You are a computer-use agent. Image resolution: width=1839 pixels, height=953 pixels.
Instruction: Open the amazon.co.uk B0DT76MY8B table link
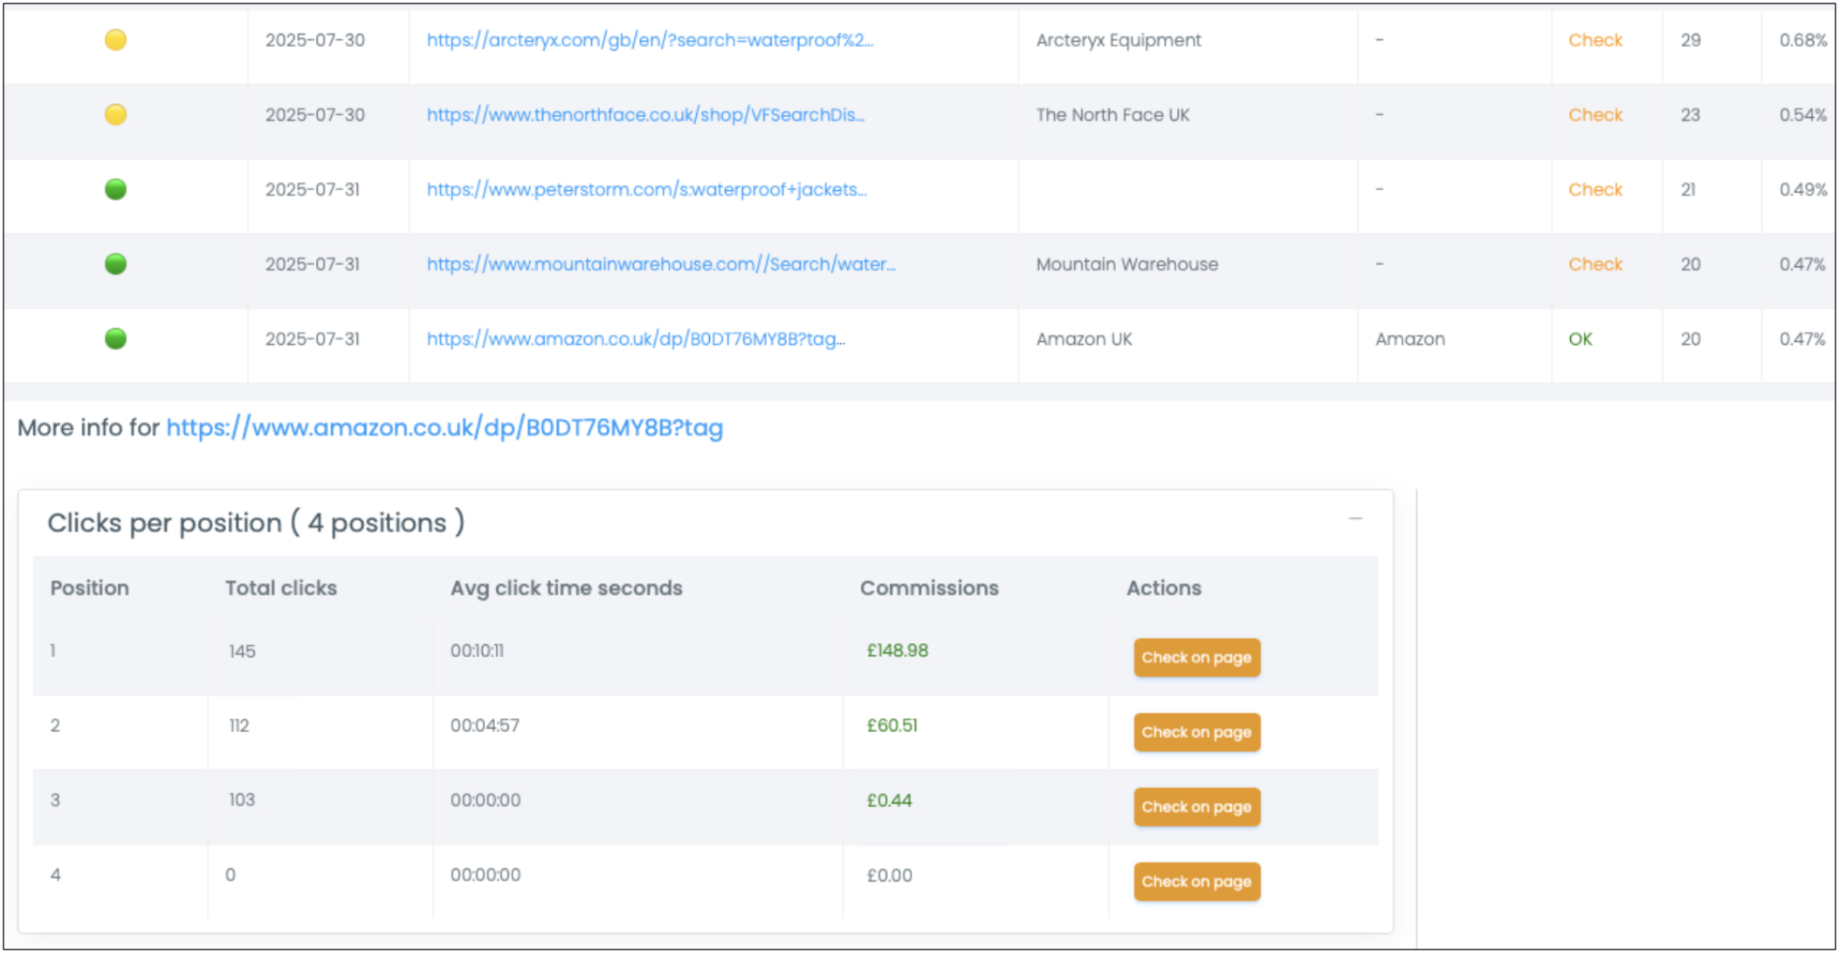(x=636, y=339)
